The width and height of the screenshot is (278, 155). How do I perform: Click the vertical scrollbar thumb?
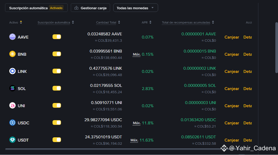point(277,48)
